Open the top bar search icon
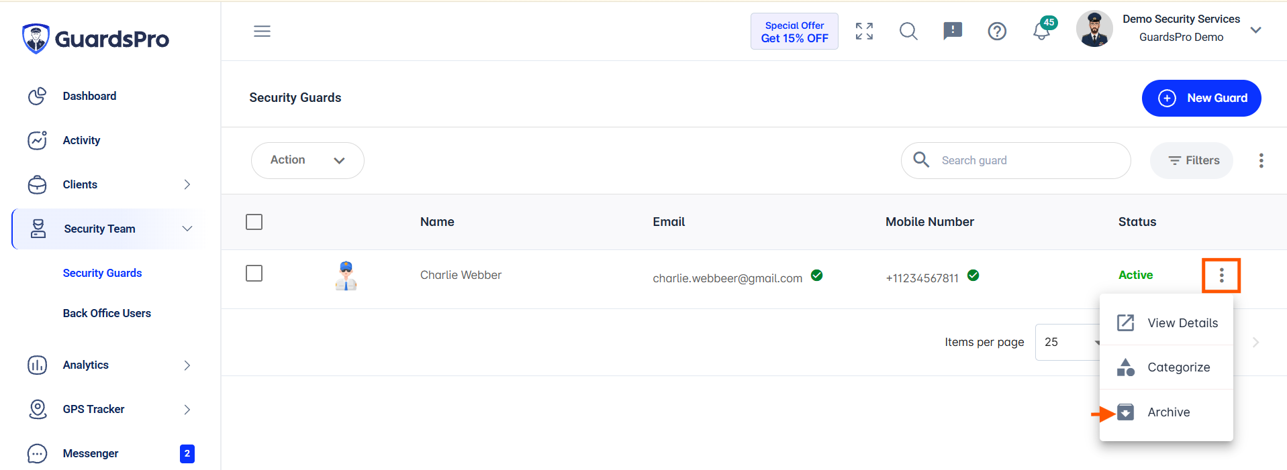The image size is (1287, 470). (x=908, y=31)
